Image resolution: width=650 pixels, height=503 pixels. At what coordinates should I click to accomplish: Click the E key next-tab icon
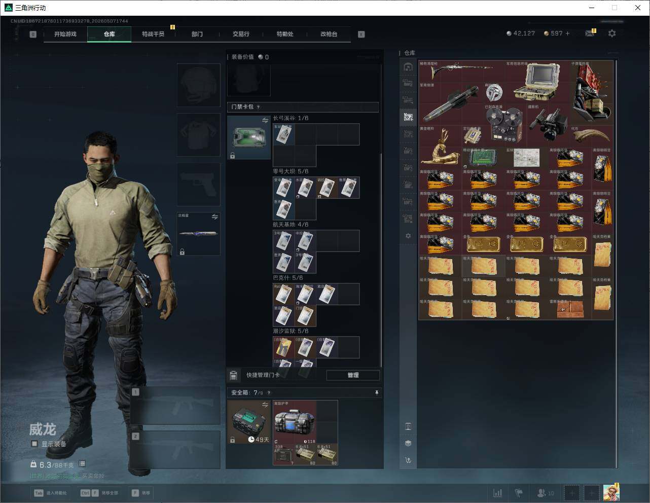[x=362, y=34]
